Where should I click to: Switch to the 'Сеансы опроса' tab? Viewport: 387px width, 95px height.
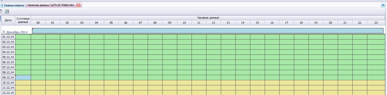tap(14, 5)
